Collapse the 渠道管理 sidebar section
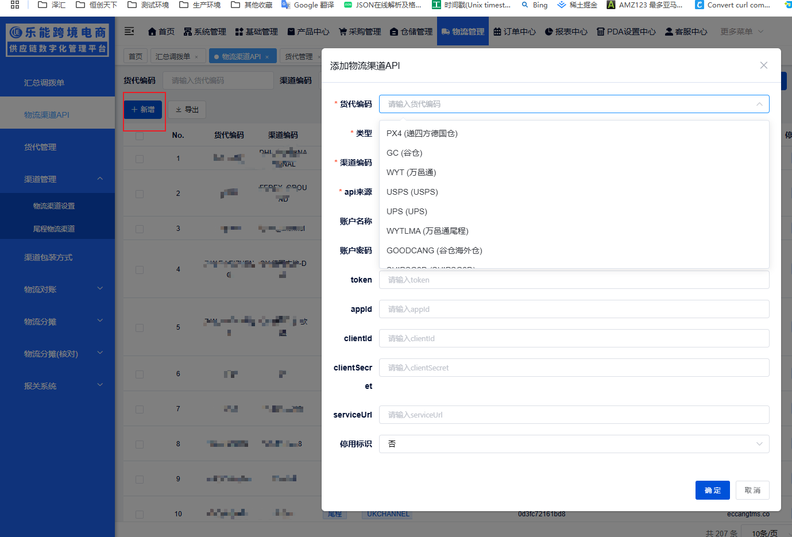This screenshot has height=537, width=792. tap(100, 179)
